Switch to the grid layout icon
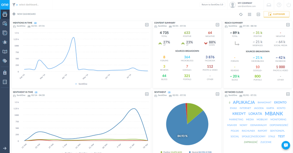 point(249,14)
